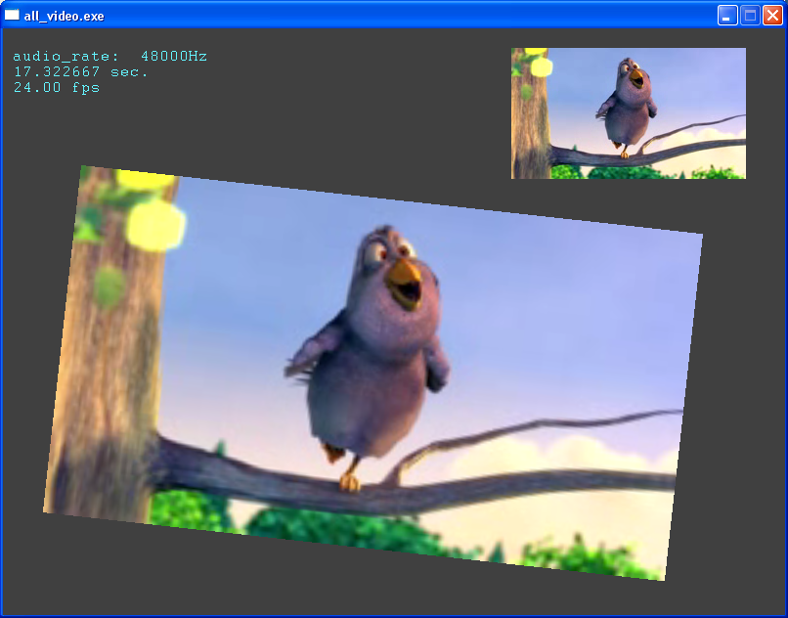Image resolution: width=788 pixels, height=618 pixels.
Task: Click the all_video.exe window title text
Action: pyautogui.click(x=64, y=16)
